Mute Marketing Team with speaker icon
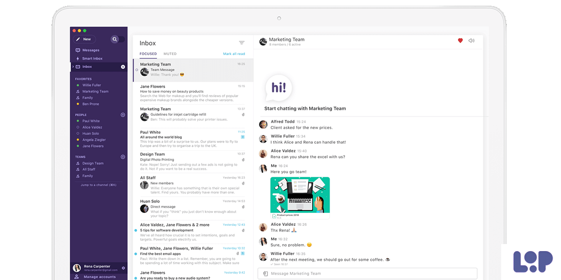561x280 pixels. (471, 41)
